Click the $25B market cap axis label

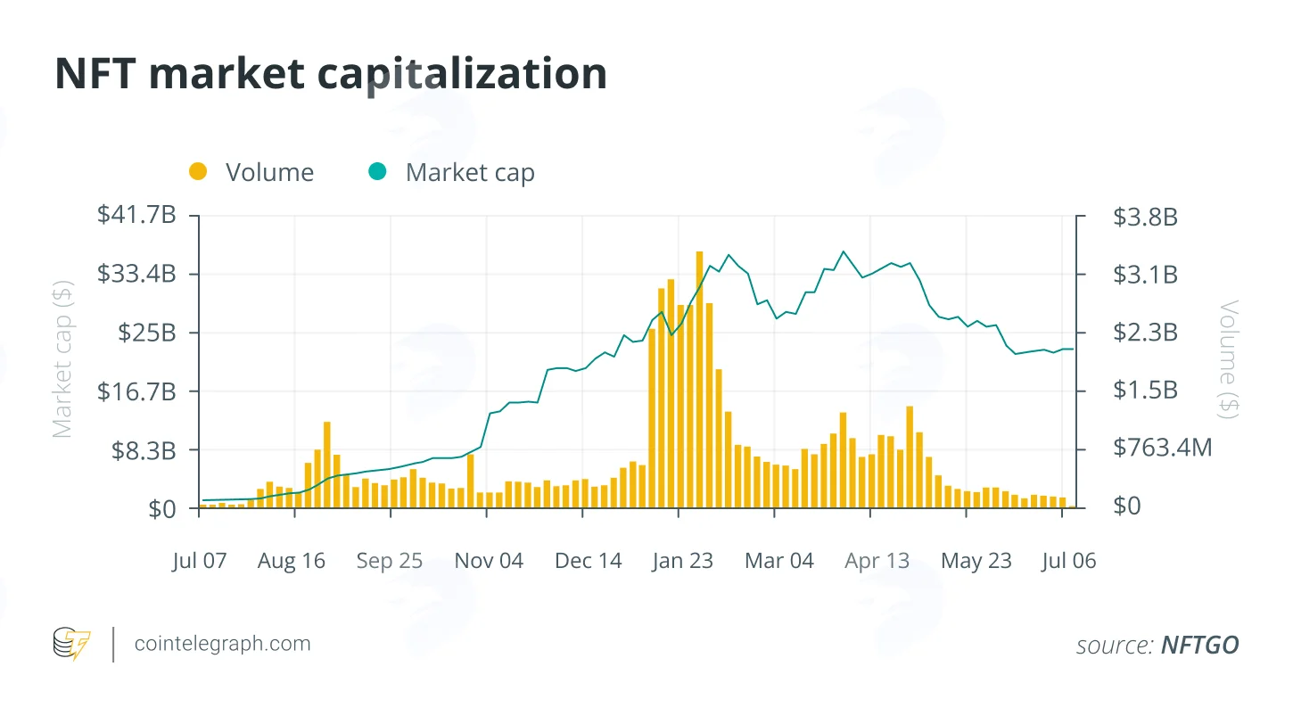tap(146, 333)
